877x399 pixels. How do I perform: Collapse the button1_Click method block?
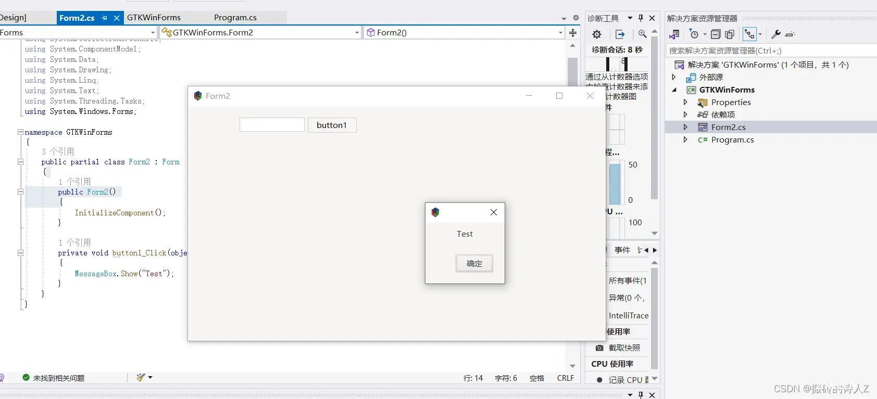coord(20,253)
